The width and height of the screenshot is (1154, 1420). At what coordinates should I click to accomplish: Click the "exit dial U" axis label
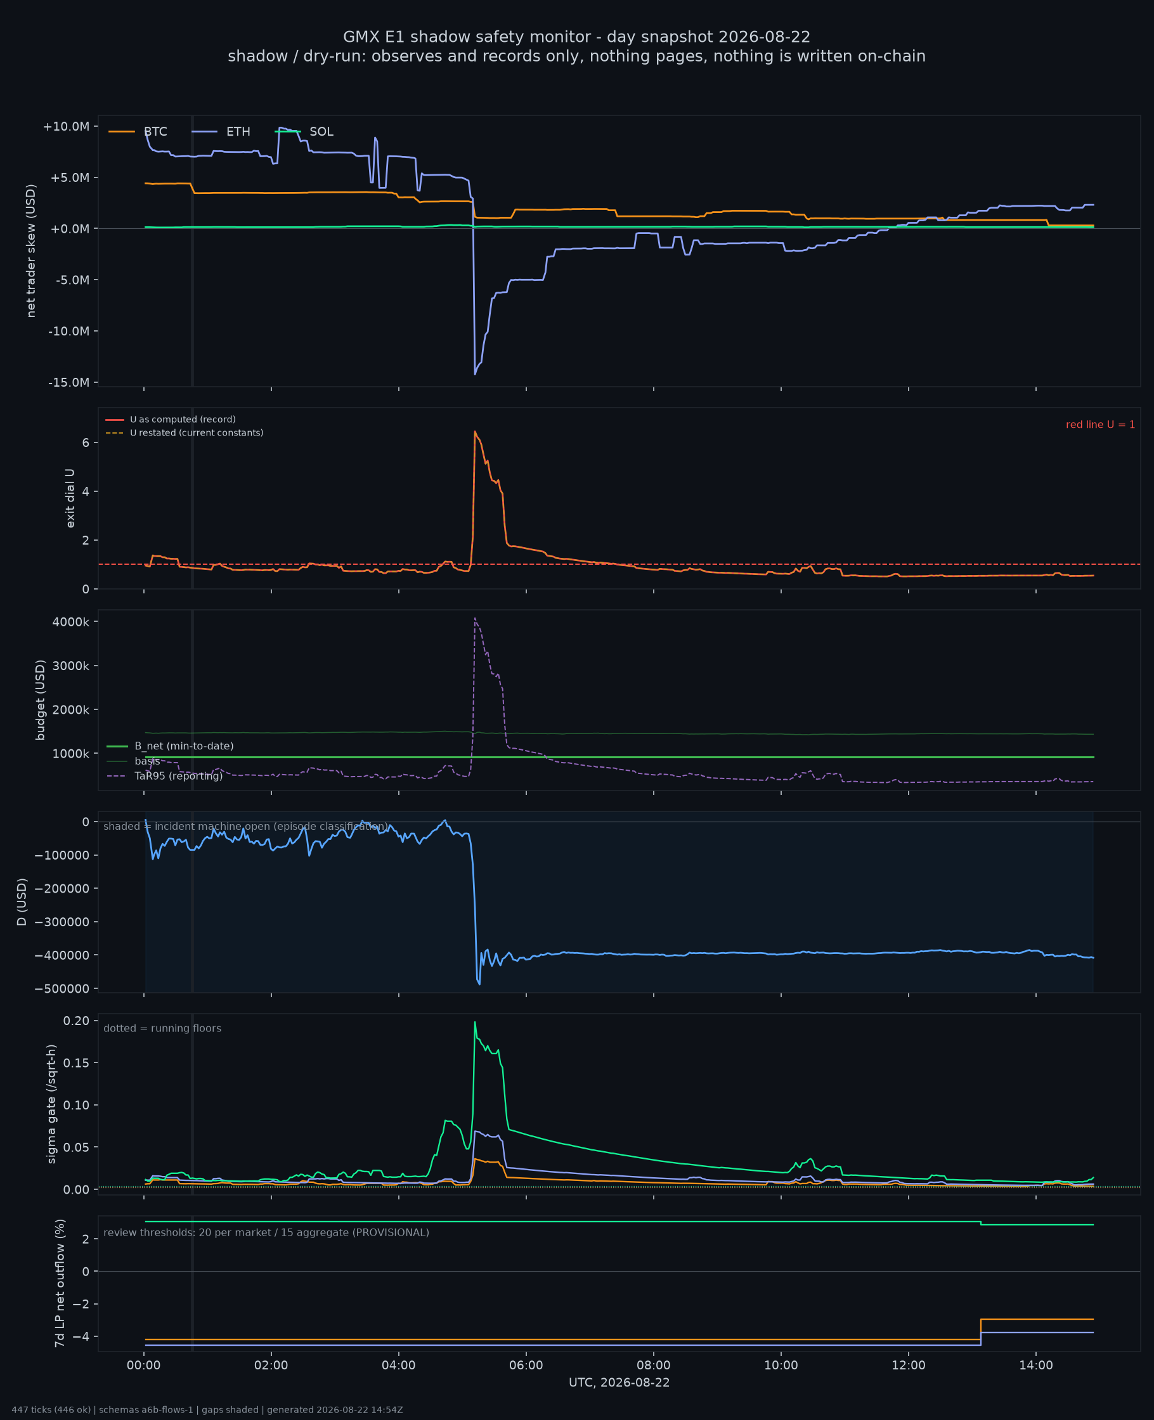point(70,498)
